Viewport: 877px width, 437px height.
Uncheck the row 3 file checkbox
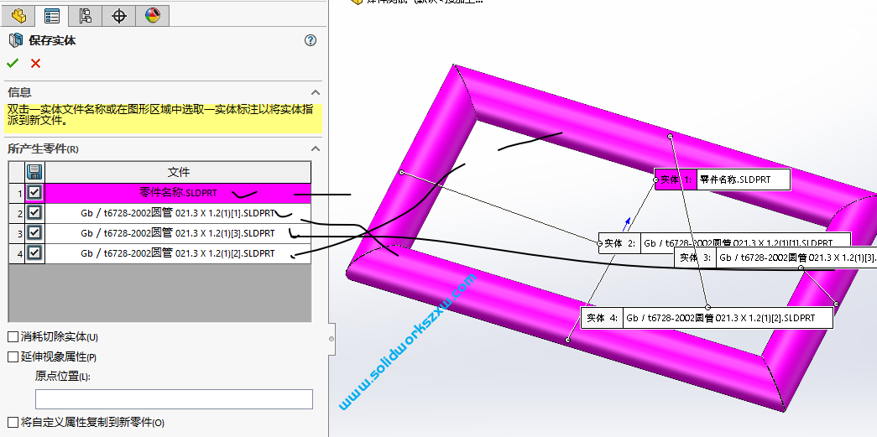[34, 232]
